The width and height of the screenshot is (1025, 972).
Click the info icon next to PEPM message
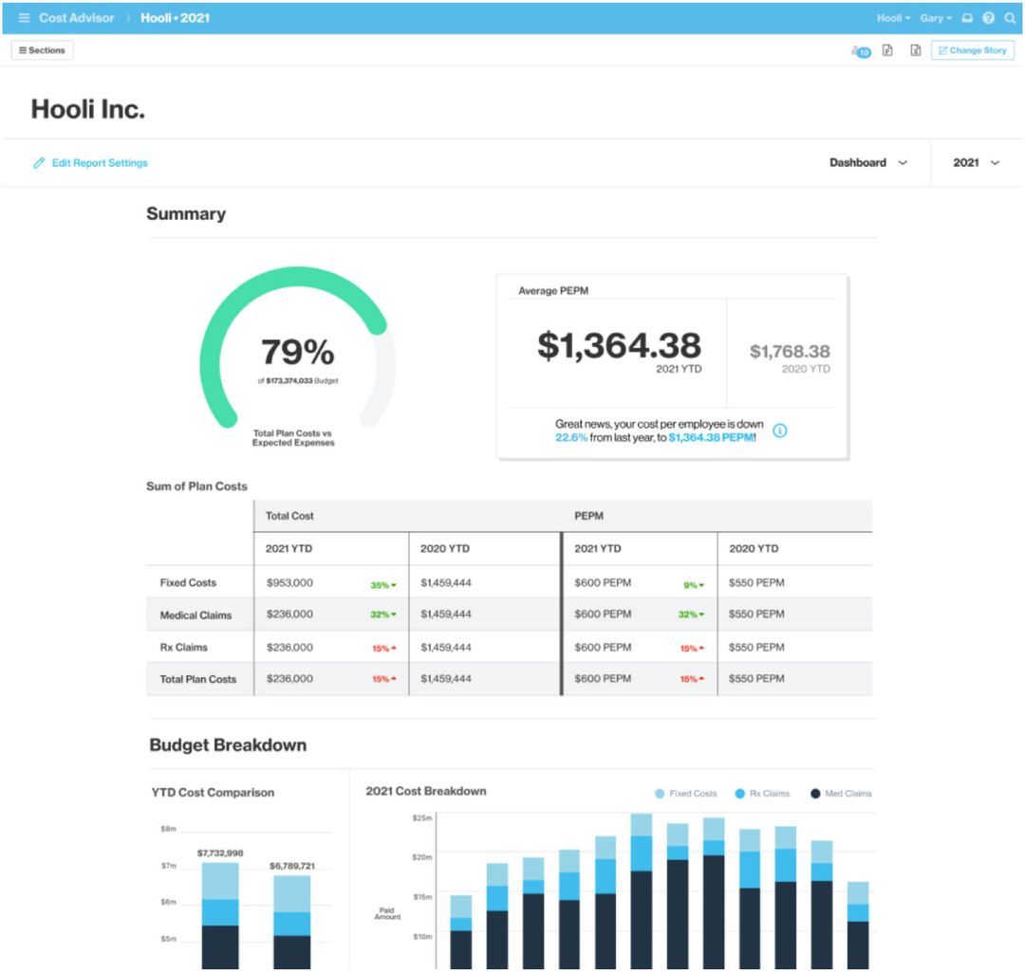coord(779,430)
